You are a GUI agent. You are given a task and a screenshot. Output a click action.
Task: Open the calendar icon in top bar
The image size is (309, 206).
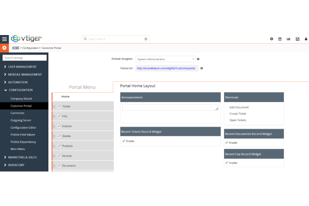(x=280, y=39)
